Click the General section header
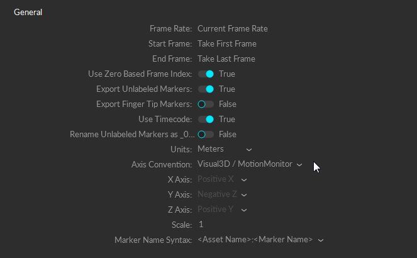 tap(28, 12)
